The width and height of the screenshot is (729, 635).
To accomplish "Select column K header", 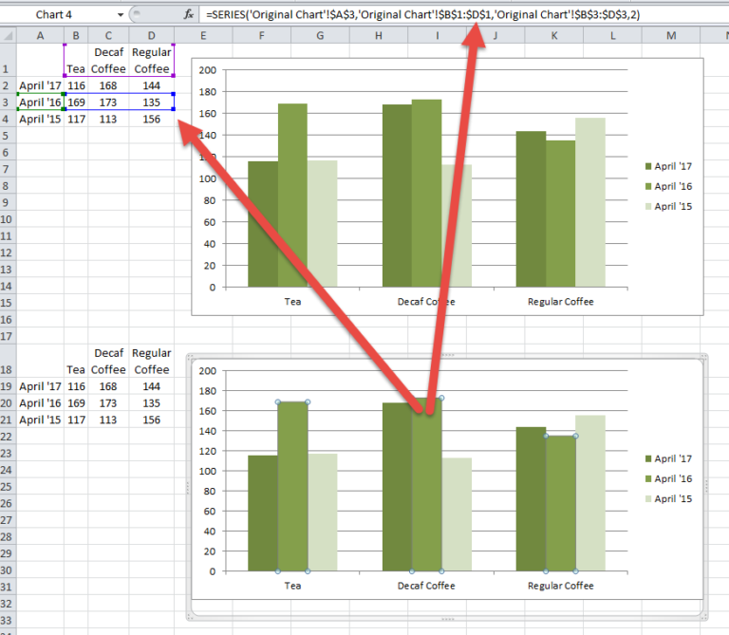I will [554, 35].
